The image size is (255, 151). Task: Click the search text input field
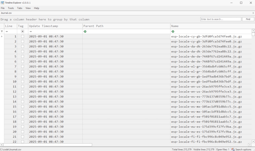coord(221,19)
